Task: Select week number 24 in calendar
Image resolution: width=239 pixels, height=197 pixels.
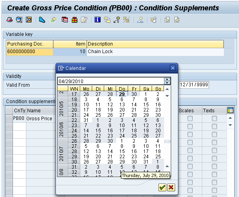Action: pyautogui.click(x=74, y=131)
